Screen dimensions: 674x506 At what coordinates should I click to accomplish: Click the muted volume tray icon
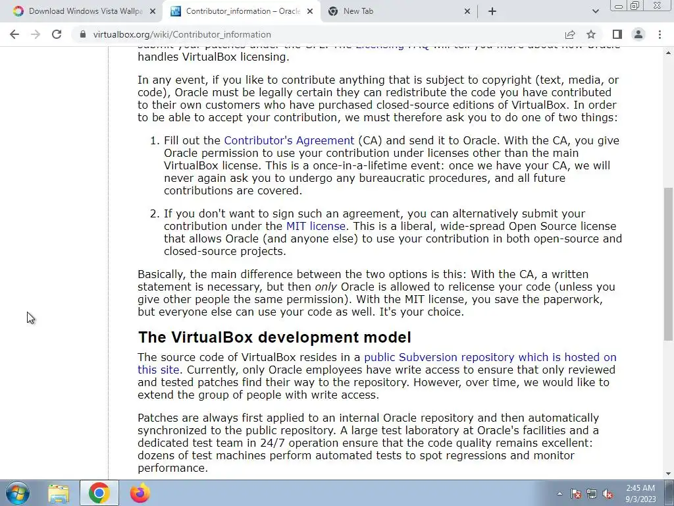point(608,493)
